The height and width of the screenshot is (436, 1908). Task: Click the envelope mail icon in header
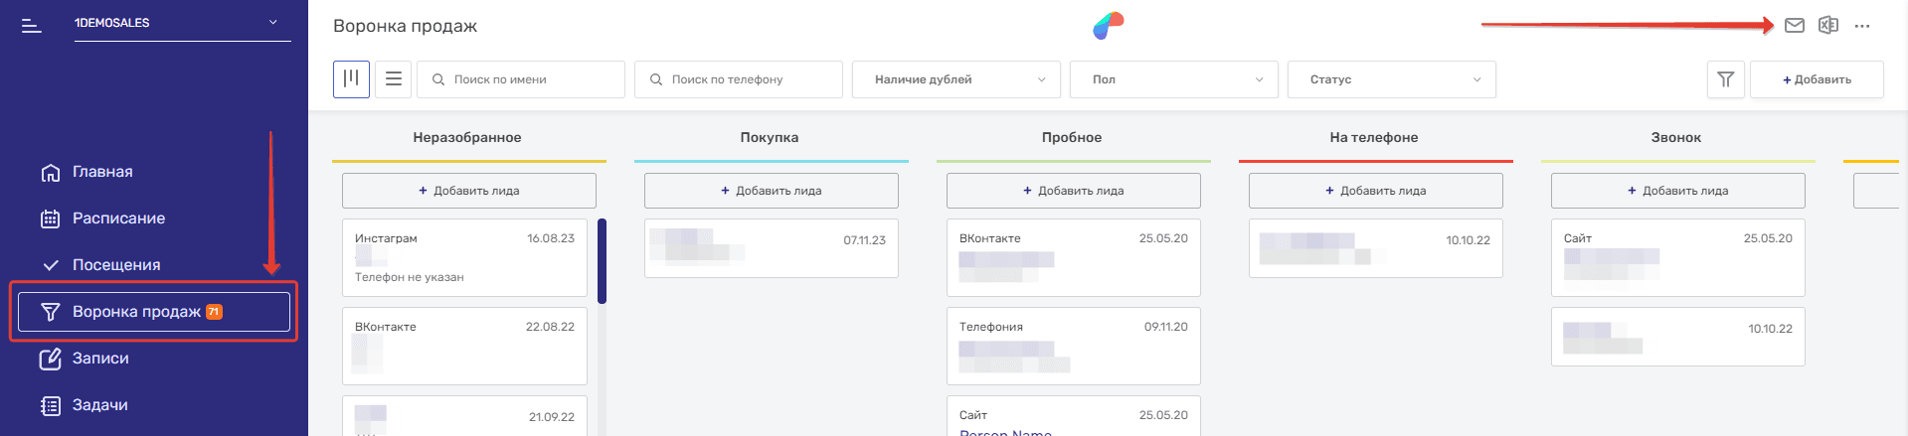tap(1794, 26)
